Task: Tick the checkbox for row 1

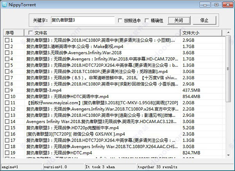Action: 7,40
